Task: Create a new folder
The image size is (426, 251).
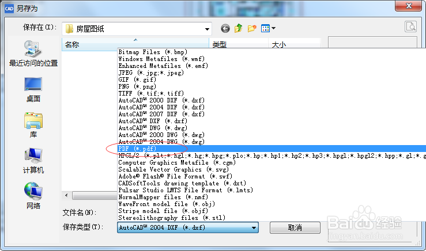Action: [x=252, y=28]
